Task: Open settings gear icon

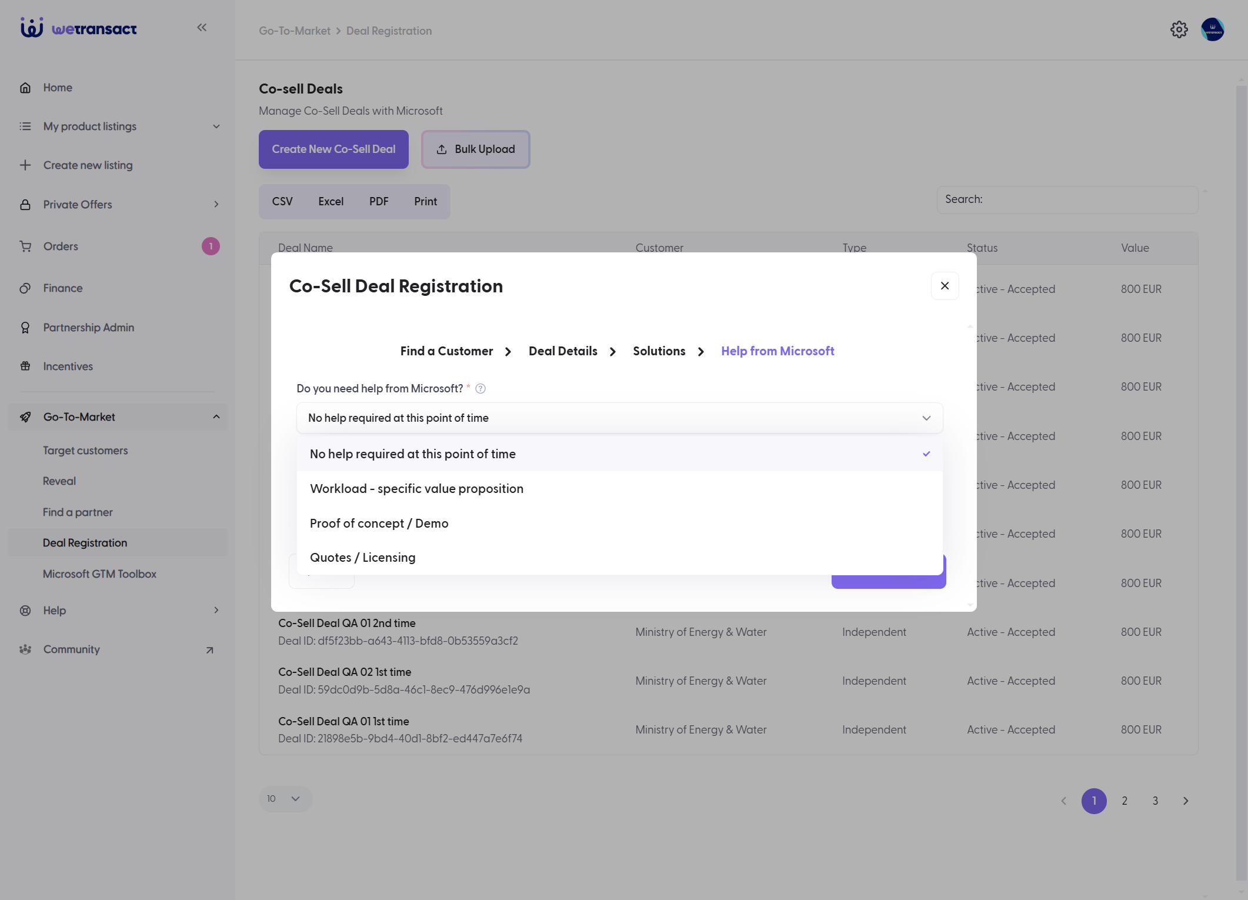Action: pyautogui.click(x=1179, y=29)
